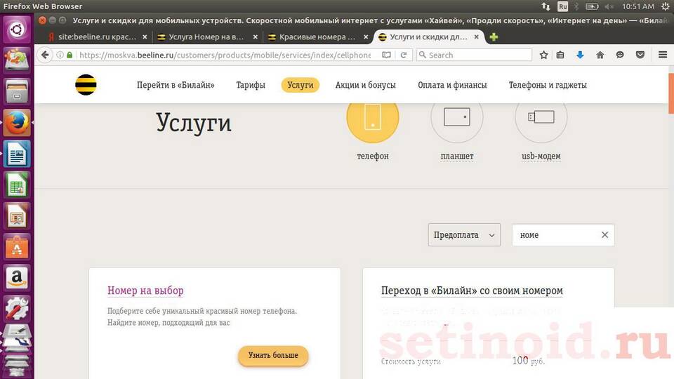
Task: Open sound volume indicator
Action: [609, 6]
